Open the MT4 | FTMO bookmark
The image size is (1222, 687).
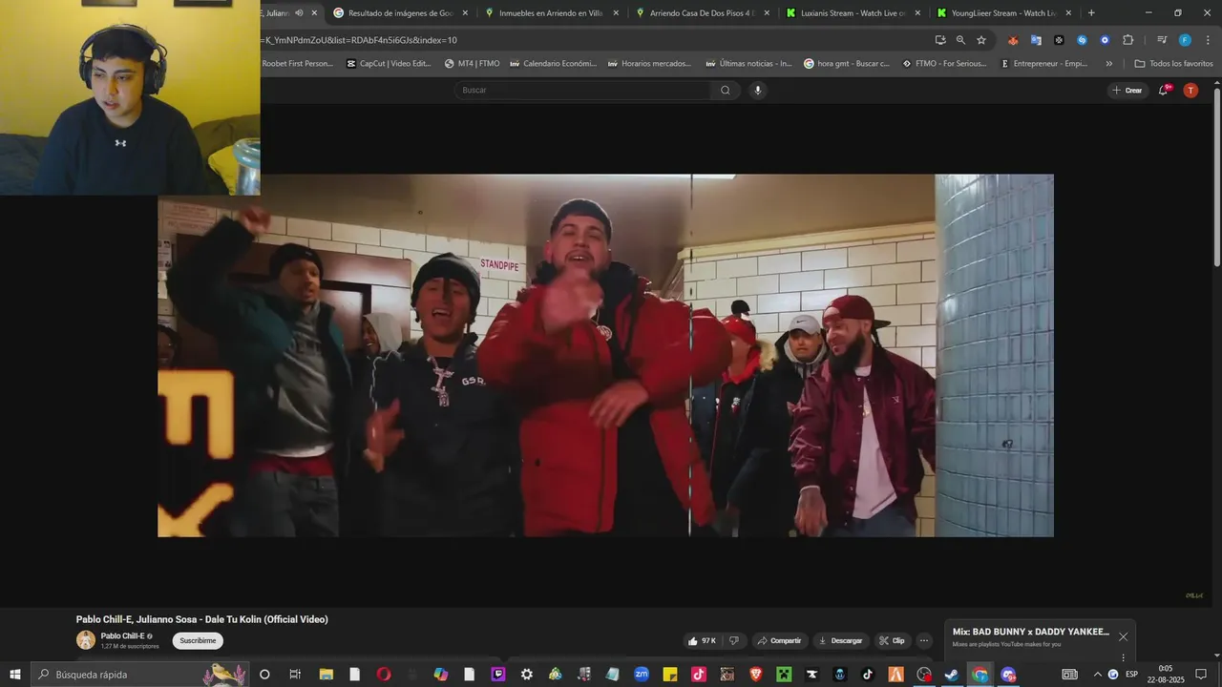pos(473,64)
